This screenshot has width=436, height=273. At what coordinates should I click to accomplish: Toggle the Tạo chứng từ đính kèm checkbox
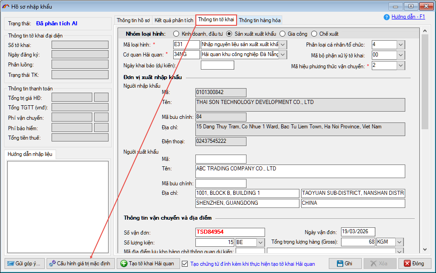pos(185,264)
